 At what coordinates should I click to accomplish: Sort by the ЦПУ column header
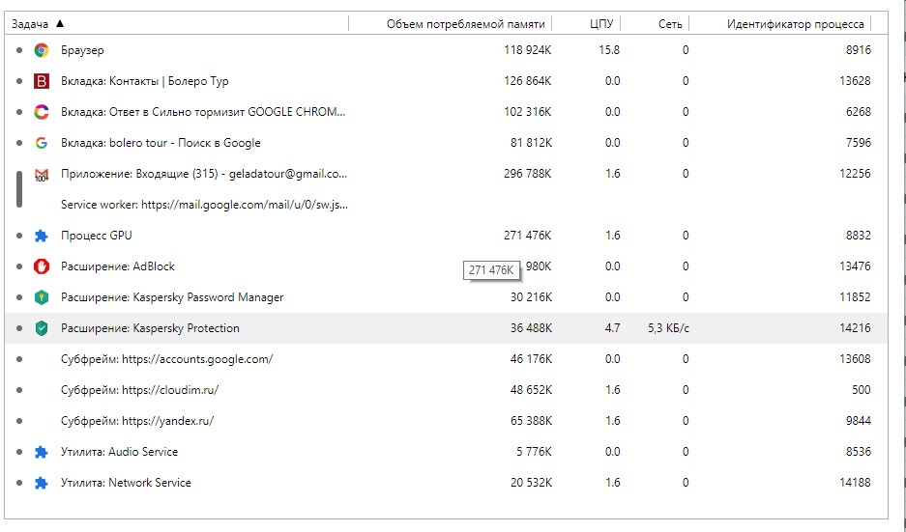[600, 23]
